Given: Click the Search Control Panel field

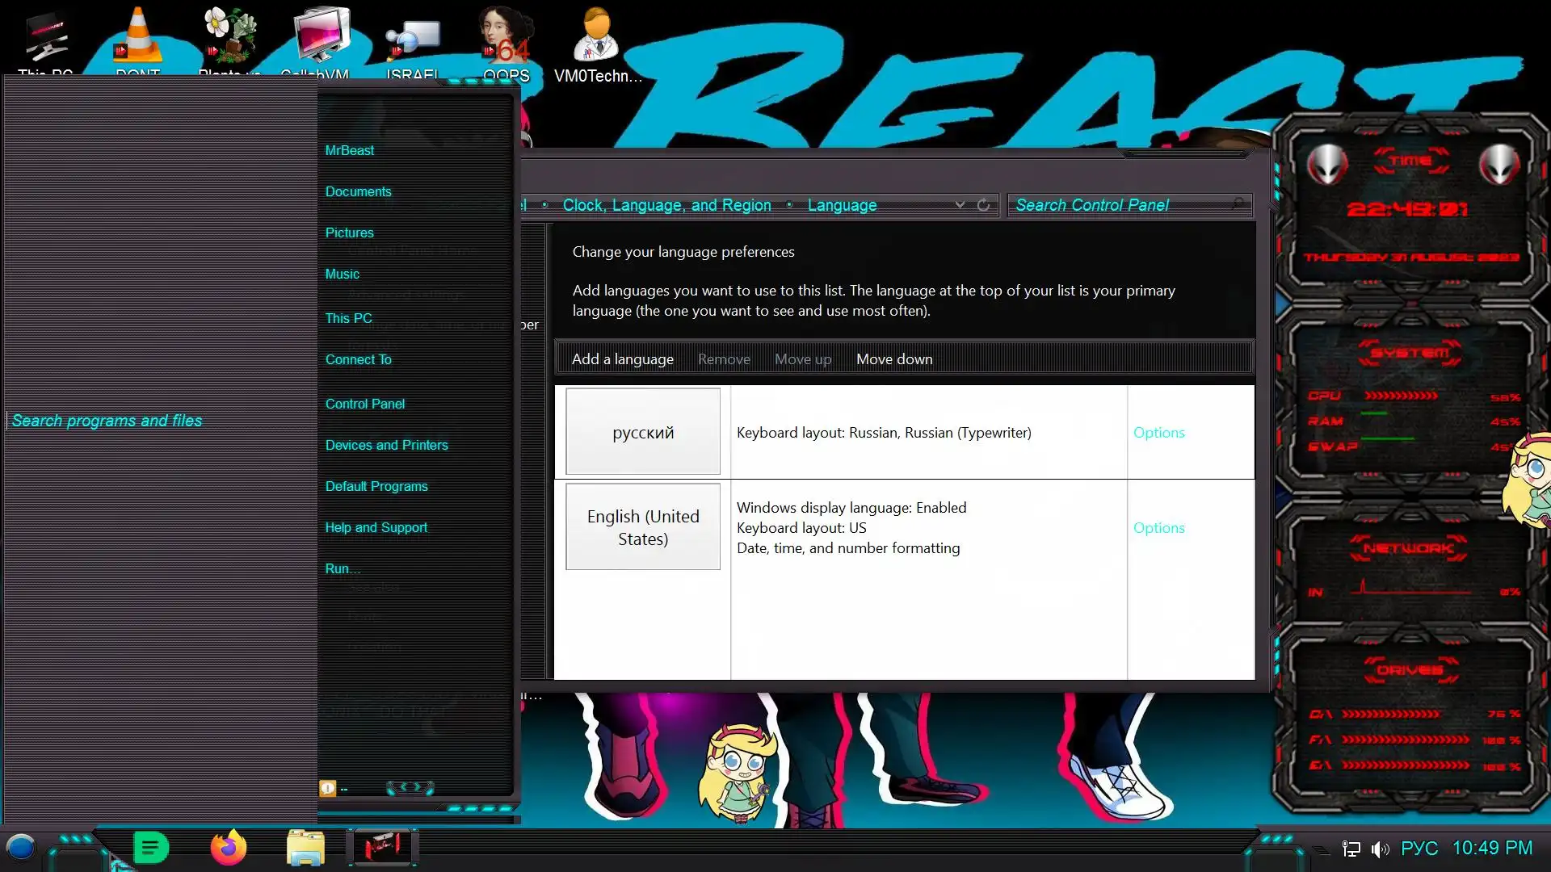Looking at the screenshot, I should 1121,205.
